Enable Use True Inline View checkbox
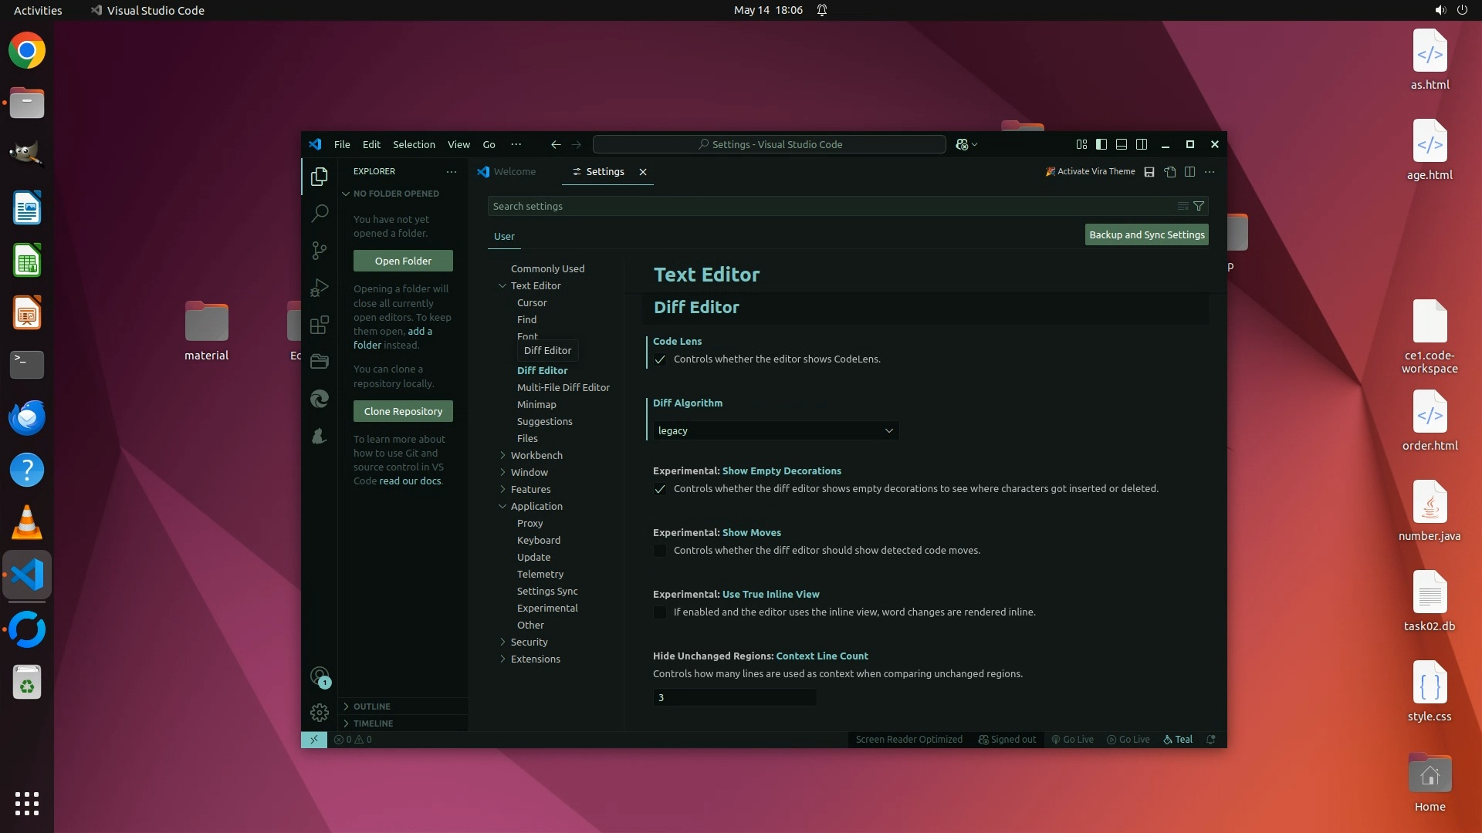The height and width of the screenshot is (833, 1482). coord(660,612)
